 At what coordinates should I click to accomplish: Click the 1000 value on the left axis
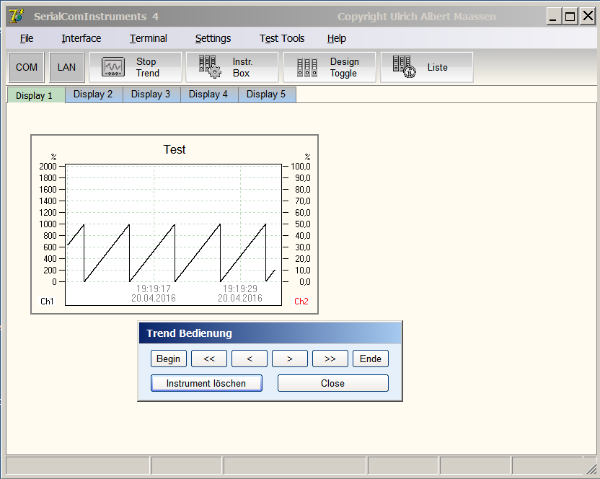48,224
